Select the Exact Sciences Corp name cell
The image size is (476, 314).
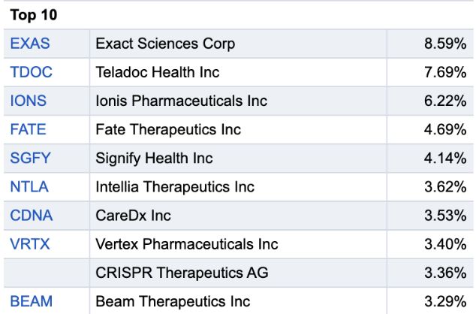[x=238, y=44]
